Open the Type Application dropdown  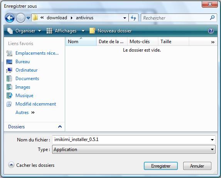tap(133, 149)
